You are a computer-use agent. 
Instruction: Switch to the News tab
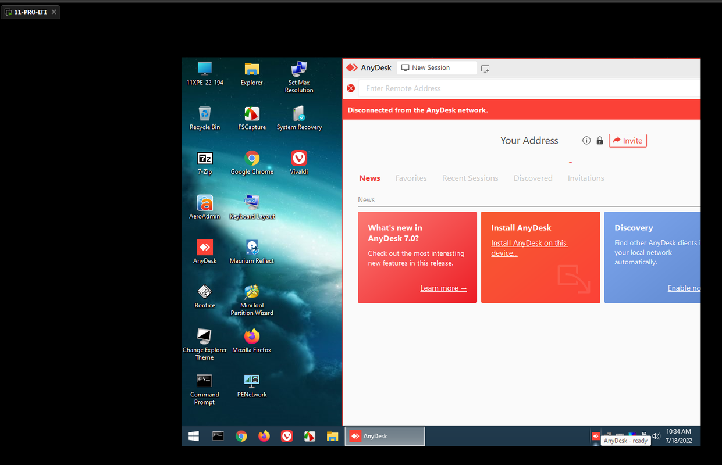tap(369, 178)
